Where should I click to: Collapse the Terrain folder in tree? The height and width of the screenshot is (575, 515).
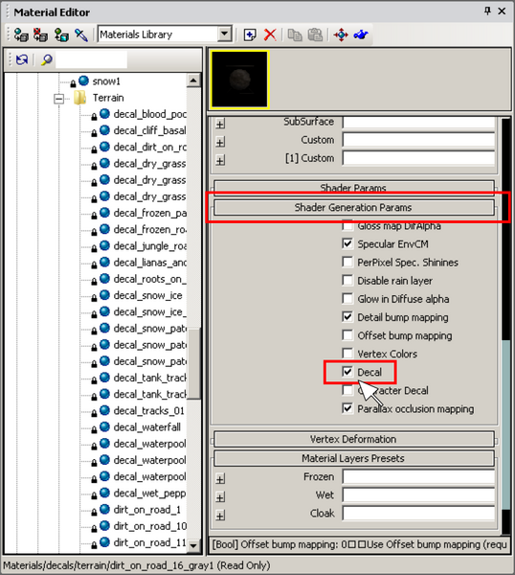pyautogui.click(x=58, y=99)
